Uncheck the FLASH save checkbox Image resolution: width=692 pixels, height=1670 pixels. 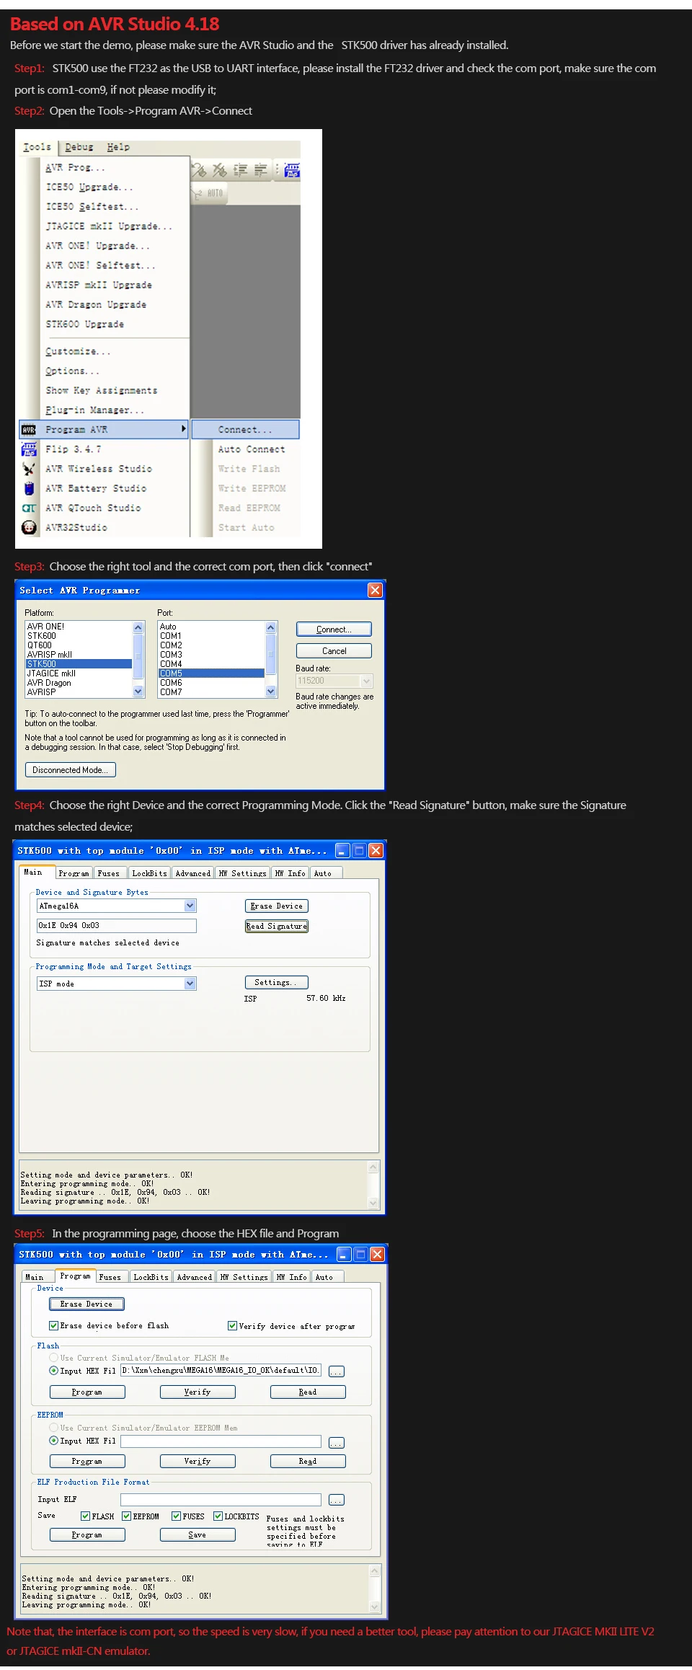pos(85,1516)
